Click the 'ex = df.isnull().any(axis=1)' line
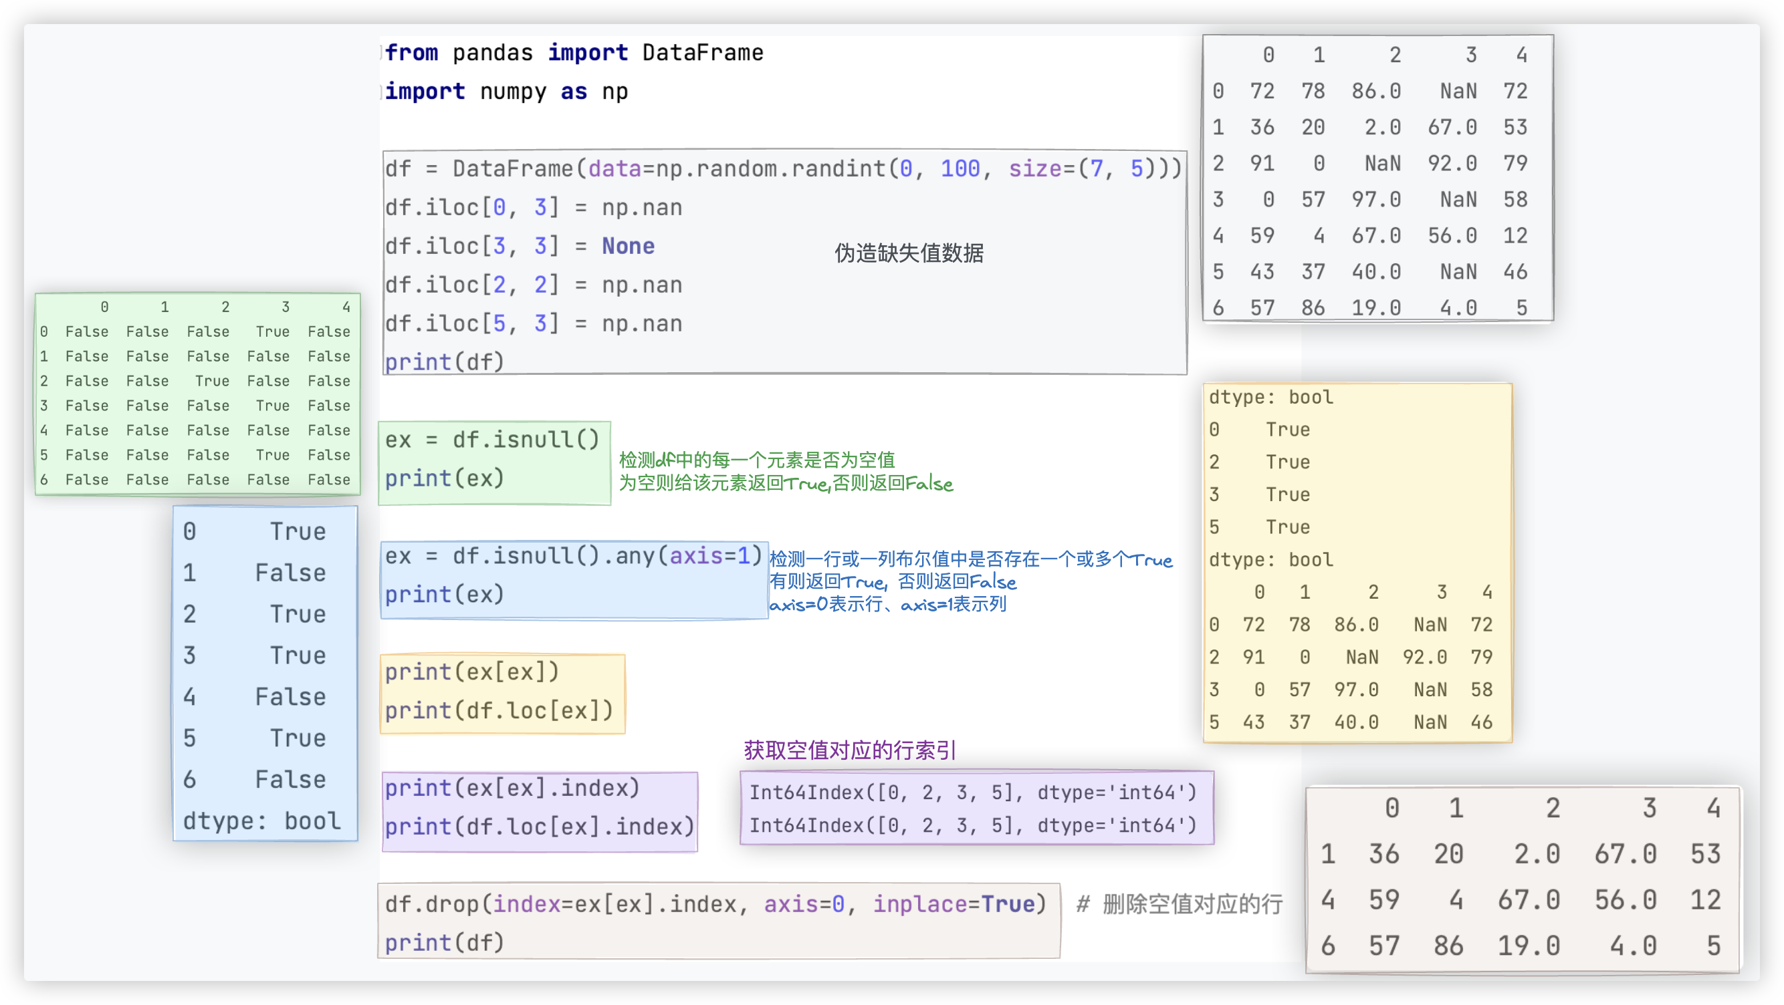Screen dimensions: 1784x1005 [x=572, y=556]
